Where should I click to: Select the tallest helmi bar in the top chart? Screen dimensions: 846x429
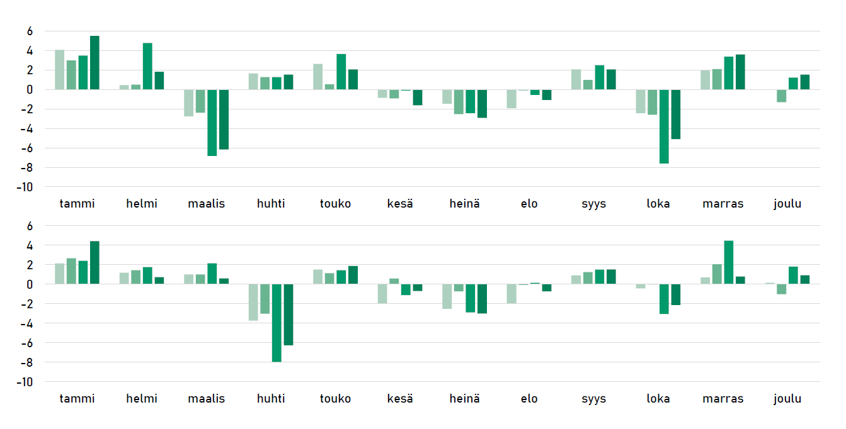click(x=147, y=66)
